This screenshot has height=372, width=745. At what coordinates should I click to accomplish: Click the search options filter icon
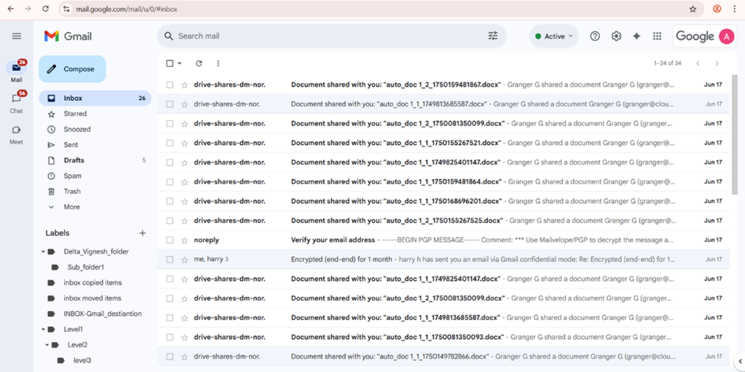tap(493, 36)
